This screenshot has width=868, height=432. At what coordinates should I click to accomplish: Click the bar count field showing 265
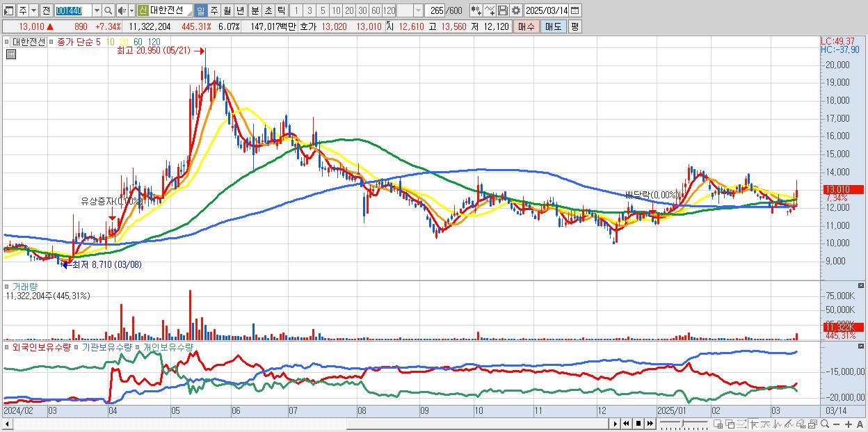point(435,10)
